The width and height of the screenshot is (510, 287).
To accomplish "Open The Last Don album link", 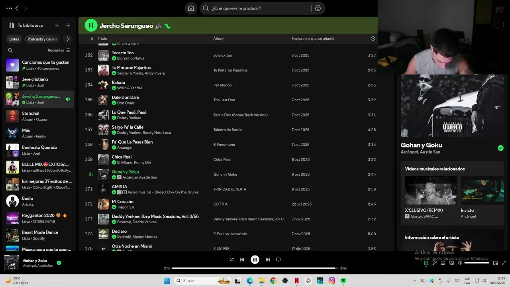I will click(x=224, y=100).
